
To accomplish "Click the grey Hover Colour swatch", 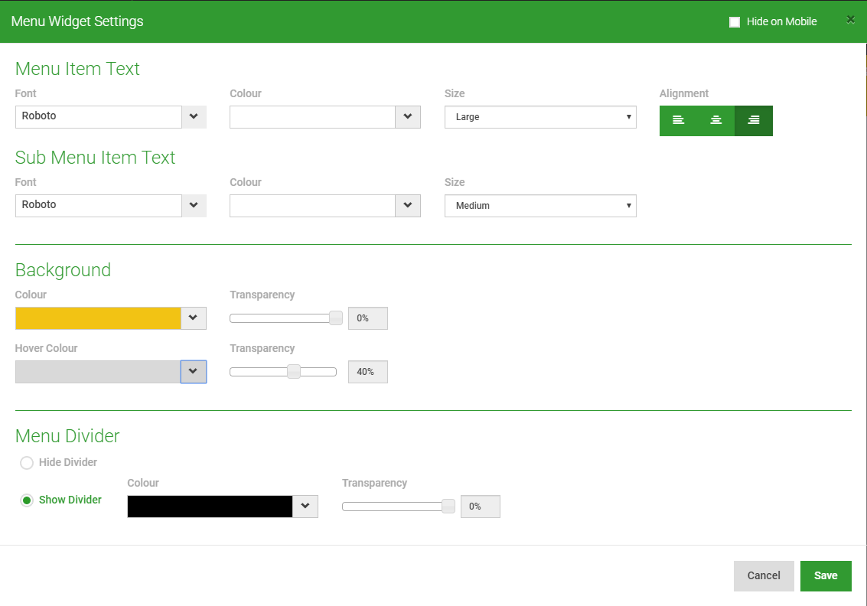I will [98, 372].
